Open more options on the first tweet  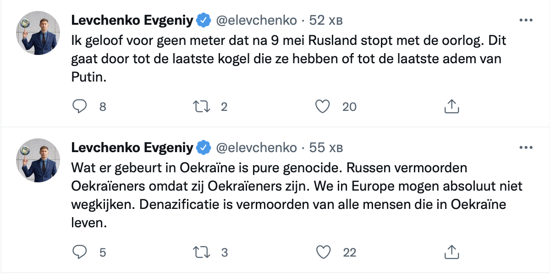(x=525, y=21)
